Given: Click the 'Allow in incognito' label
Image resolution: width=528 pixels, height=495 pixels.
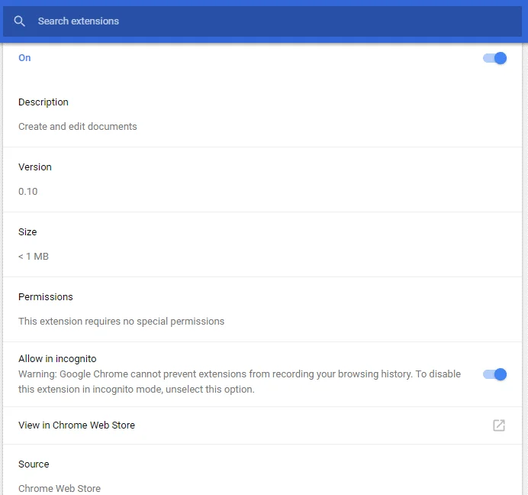Looking at the screenshot, I should tap(57, 359).
